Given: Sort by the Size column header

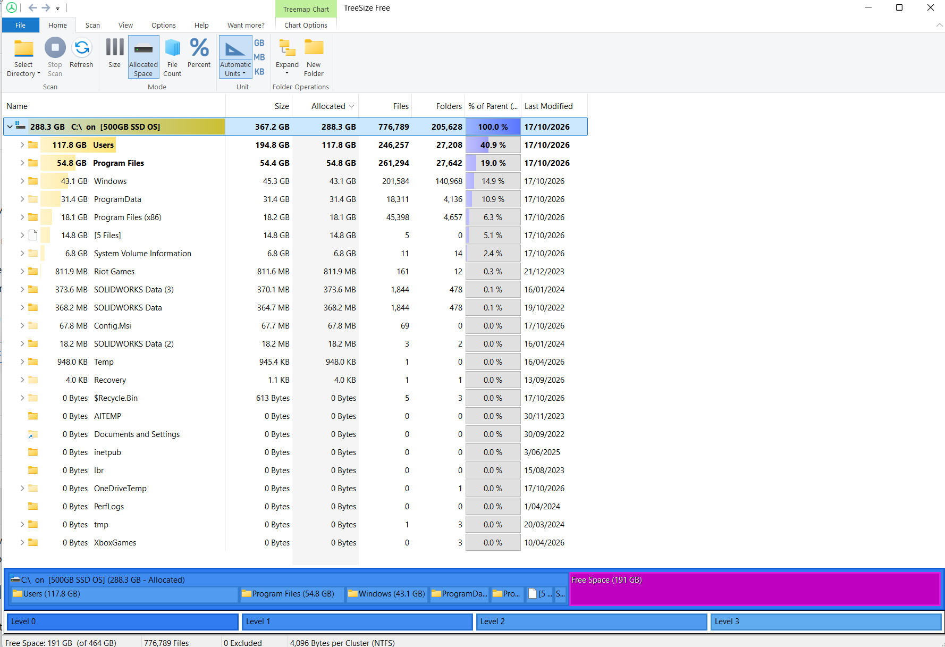Looking at the screenshot, I should coord(259,106).
